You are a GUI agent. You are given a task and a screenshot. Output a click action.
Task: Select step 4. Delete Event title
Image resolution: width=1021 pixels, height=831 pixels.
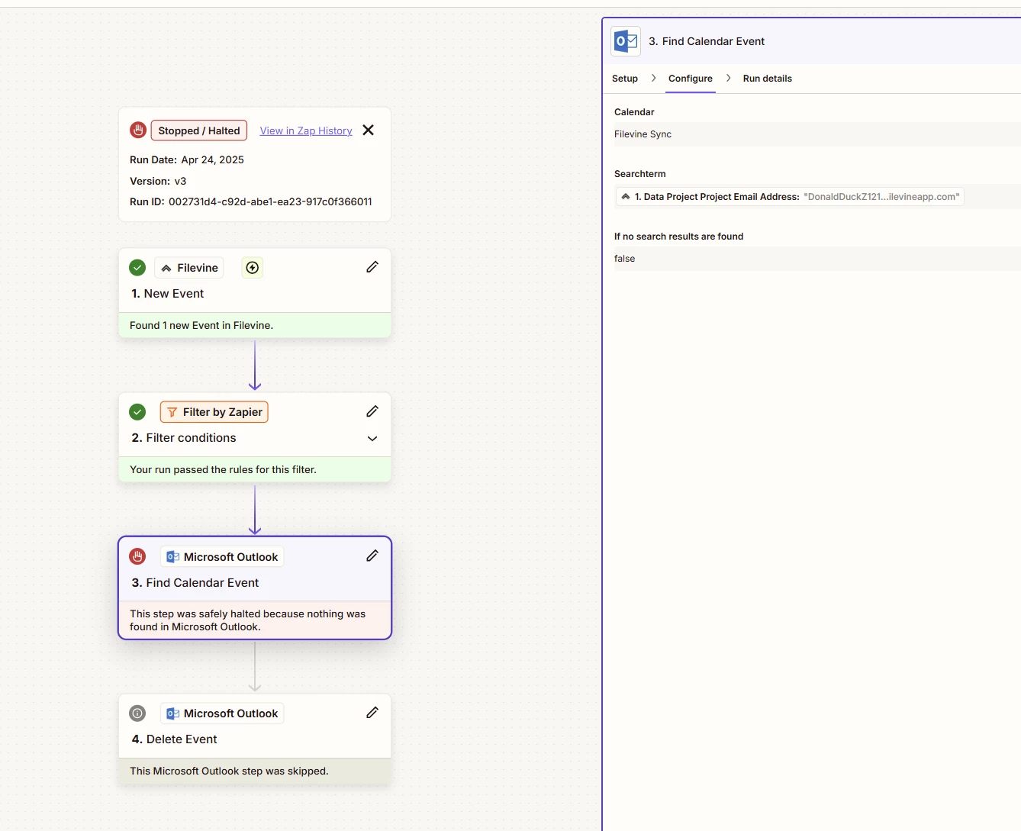tap(175, 739)
